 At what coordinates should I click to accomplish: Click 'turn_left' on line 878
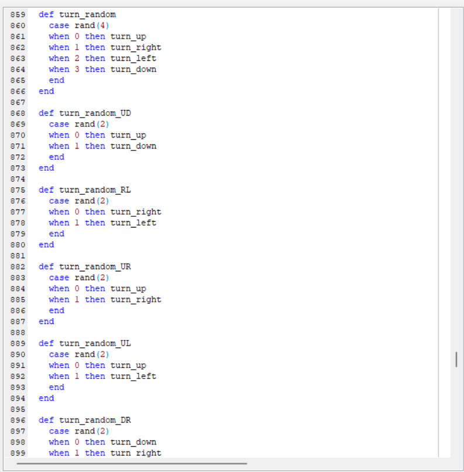pos(133,223)
